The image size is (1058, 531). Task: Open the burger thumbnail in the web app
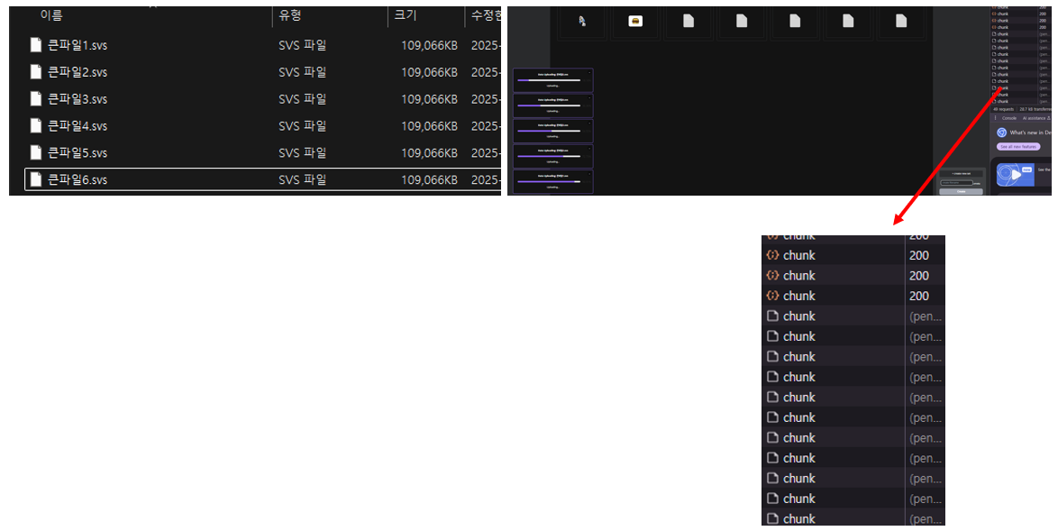(x=635, y=21)
